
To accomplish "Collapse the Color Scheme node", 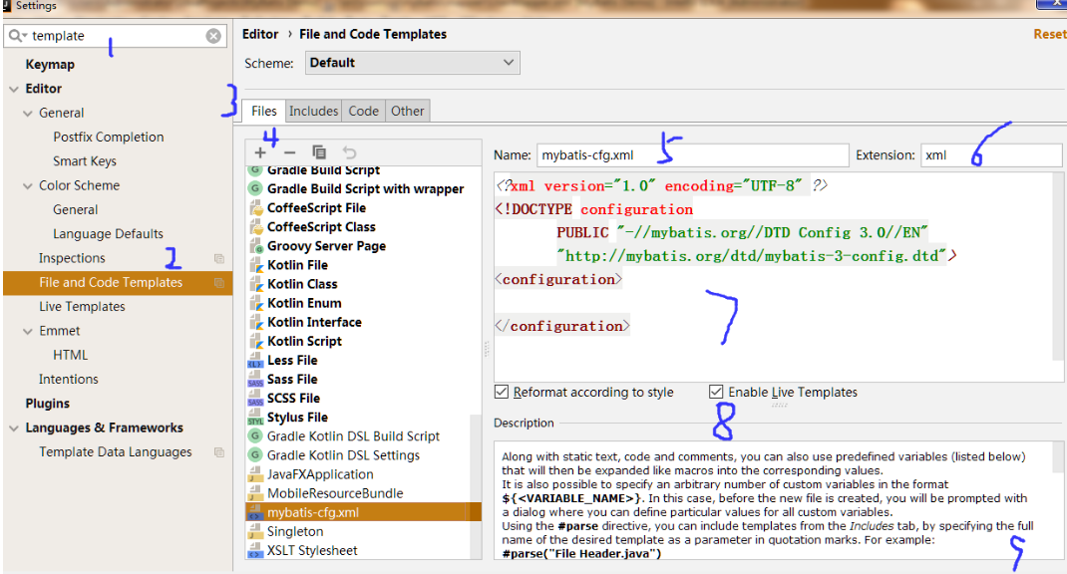I will click(28, 186).
